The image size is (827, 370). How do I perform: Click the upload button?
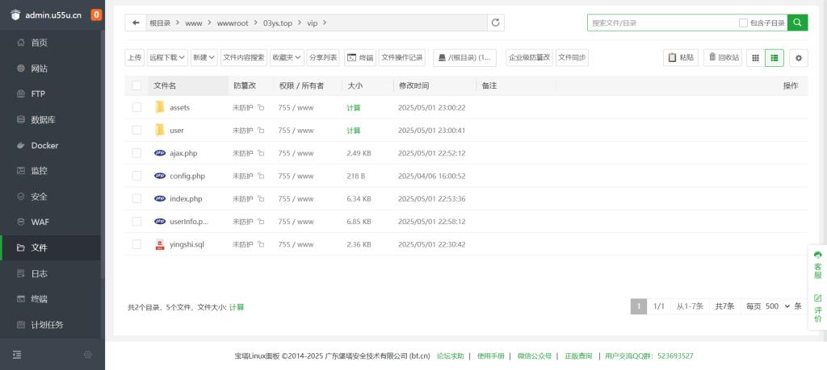(134, 57)
